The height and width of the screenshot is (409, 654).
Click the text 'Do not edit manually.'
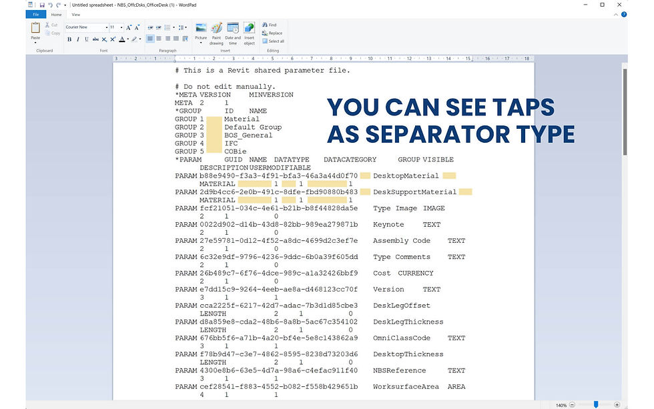coord(230,87)
